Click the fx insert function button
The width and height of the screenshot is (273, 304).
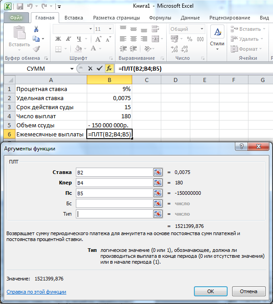click(x=109, y=68)
